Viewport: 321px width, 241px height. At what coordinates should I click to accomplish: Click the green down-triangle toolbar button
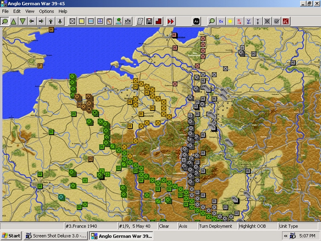click(x=23, y=21)
